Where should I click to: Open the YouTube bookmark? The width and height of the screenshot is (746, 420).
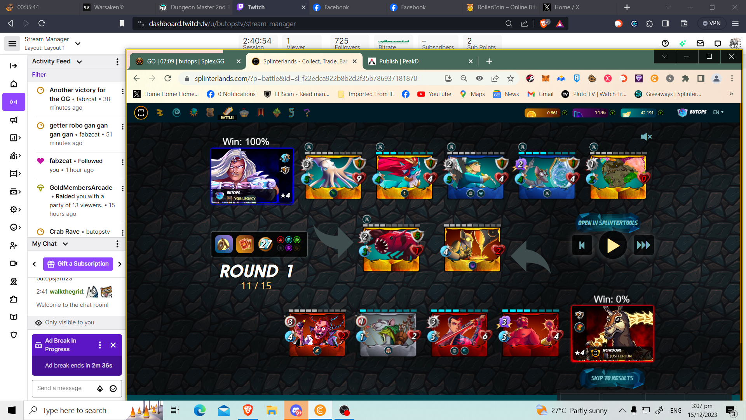coord(434,94)
